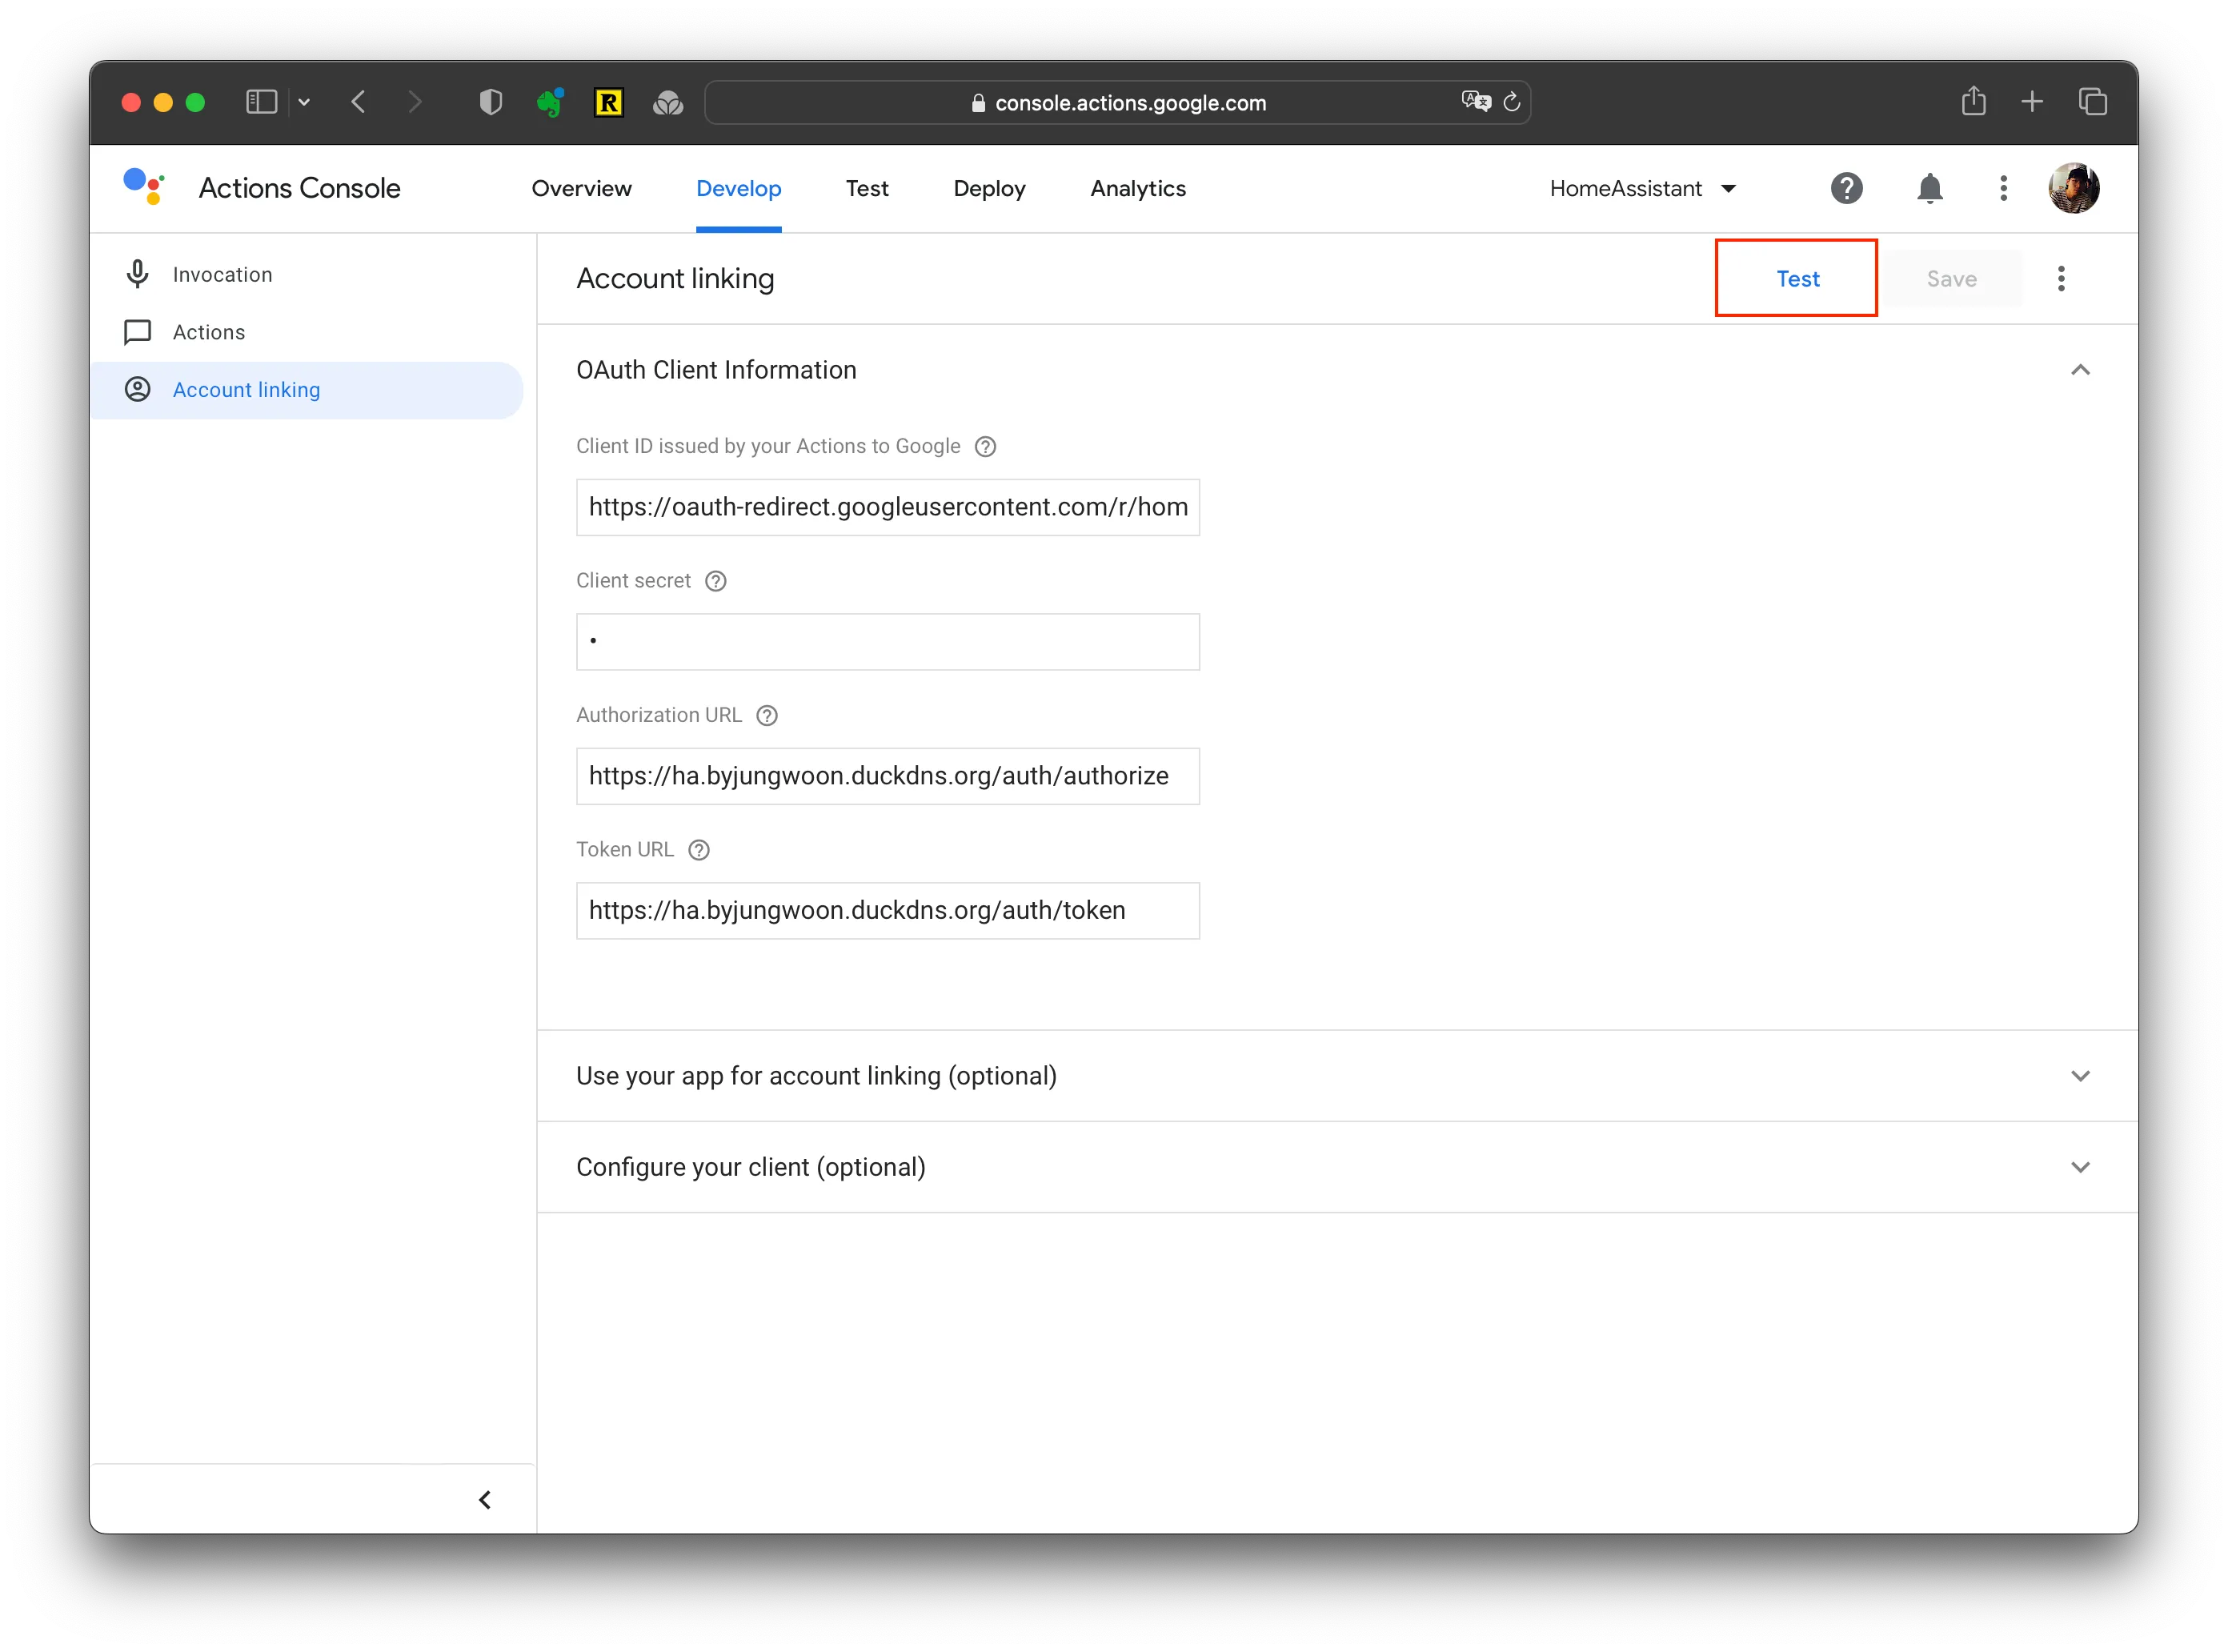Click the Evernote elephant extension icon

point(549,102)
